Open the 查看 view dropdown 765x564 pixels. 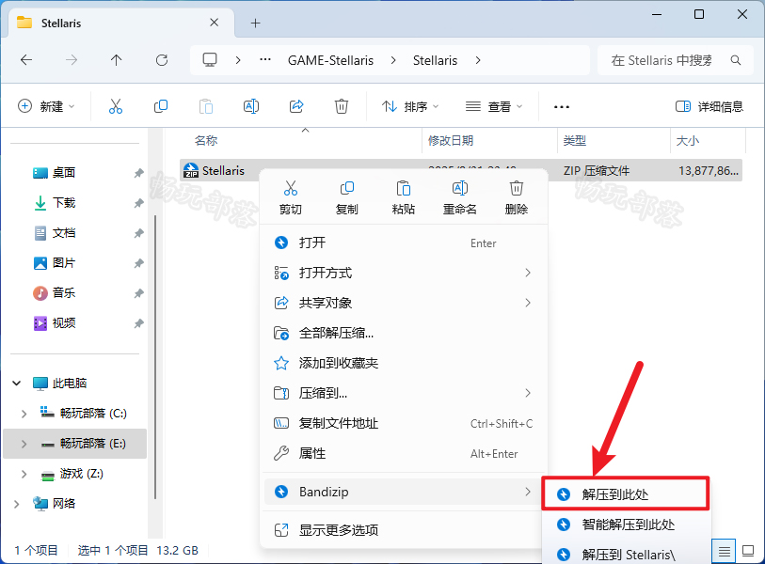(x=494, y=106)
